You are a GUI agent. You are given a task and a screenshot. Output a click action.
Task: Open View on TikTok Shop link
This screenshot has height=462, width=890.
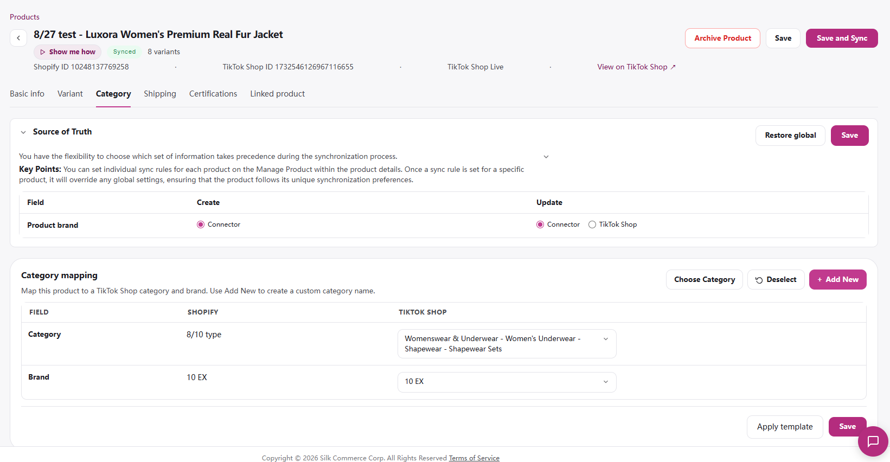pyautogui.click(x=636, y=67)
